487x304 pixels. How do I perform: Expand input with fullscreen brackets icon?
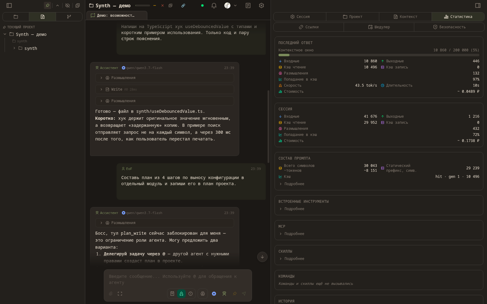pyautogui.click(x=120, y=294)
